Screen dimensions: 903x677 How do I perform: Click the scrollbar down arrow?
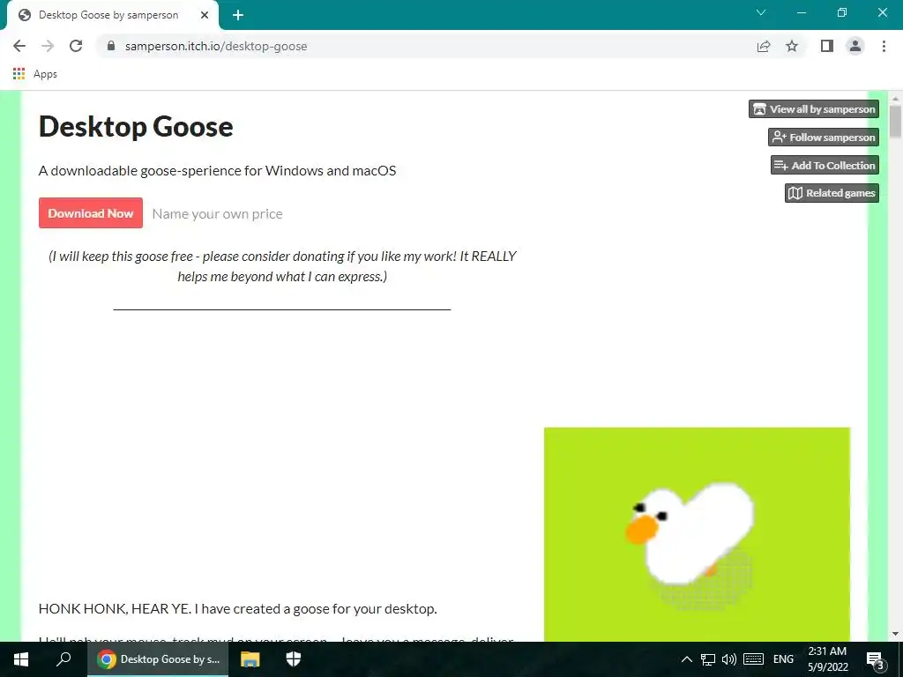(895, 634)
